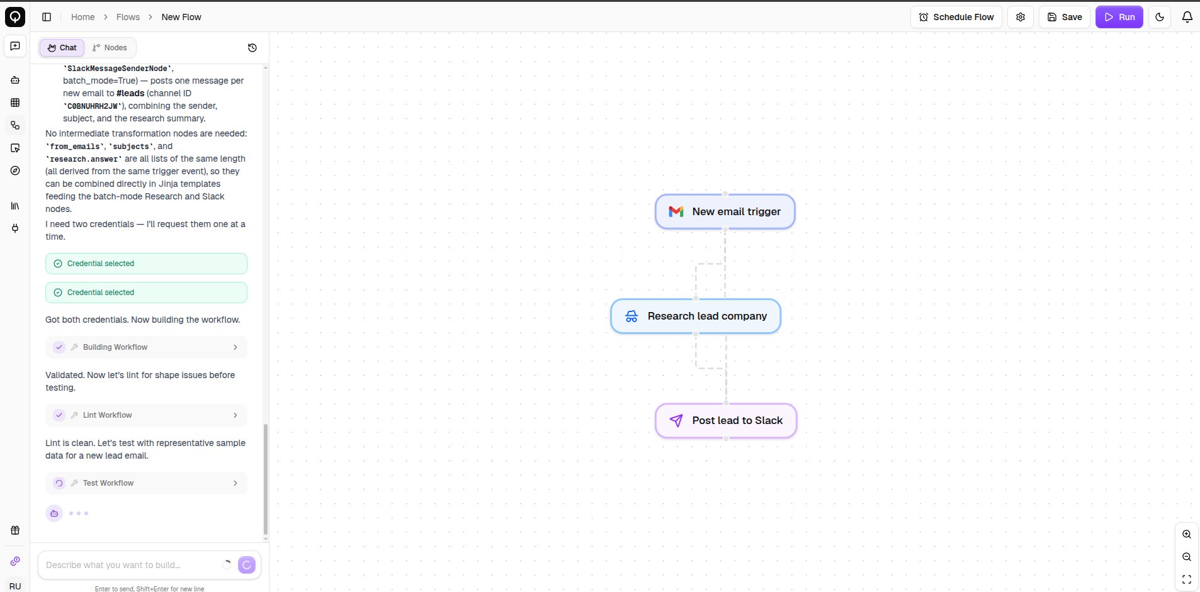Toggle the sidebar panel icon
Screen dimensions: 1200x592
pyautogui.click(x=47, y=17)
